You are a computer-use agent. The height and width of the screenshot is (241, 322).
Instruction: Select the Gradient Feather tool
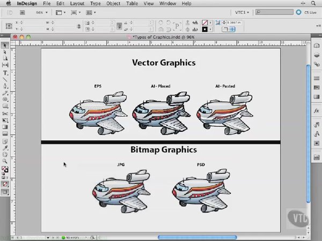(x=5, y=133)
